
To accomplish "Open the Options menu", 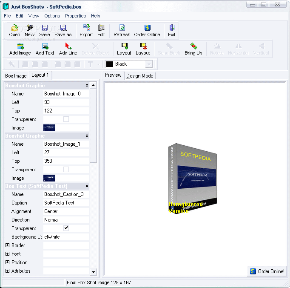I will point(52,16).
